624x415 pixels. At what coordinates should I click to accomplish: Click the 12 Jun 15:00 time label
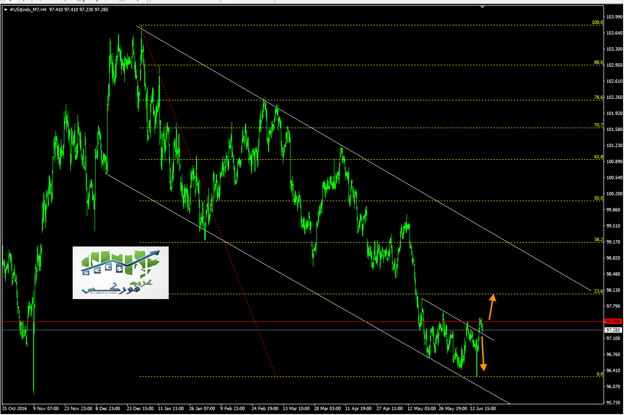pyautogui.click(x=483, y=409)
